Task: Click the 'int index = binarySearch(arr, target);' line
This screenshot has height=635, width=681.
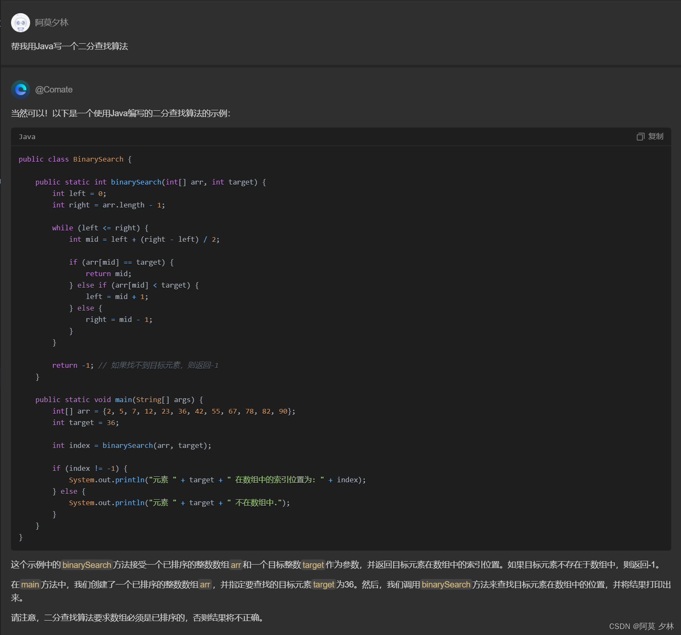Action: pyautogui.click(x=132, y=445)
